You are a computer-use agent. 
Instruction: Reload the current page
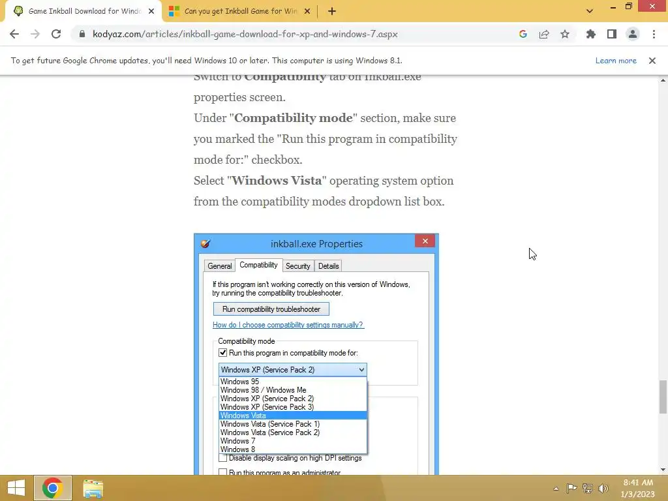click(x=56, y=34)
